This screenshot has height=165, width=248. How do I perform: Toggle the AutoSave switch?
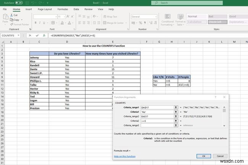(x=19, y=3)
